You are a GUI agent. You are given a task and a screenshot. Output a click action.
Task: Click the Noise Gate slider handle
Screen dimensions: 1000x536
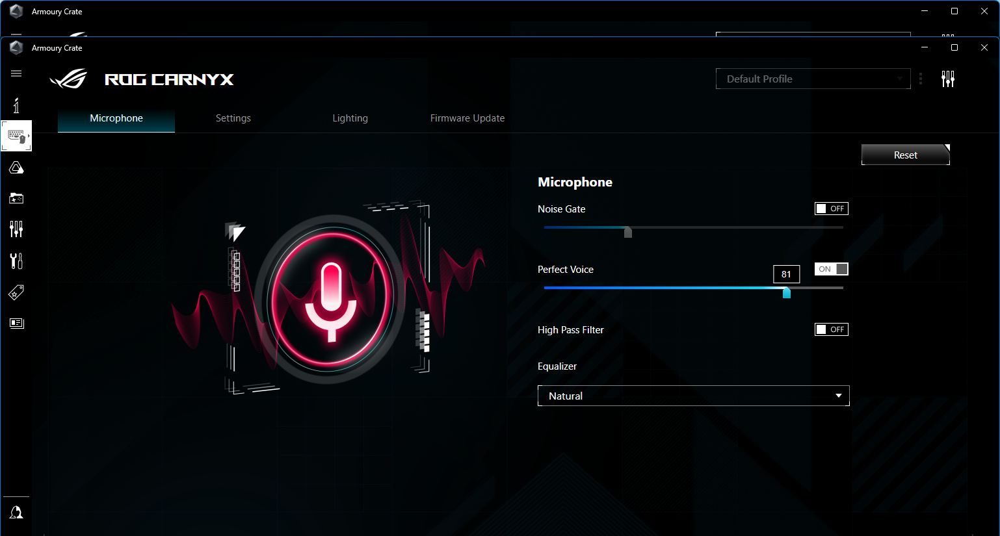point(628,232)
